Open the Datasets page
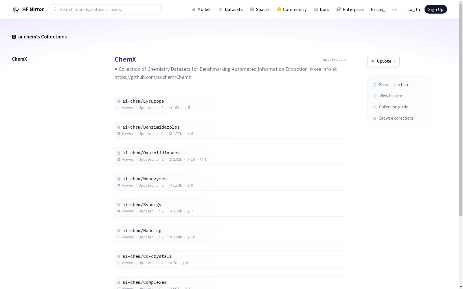Viewport: 463px width, 289px height. pyautogui.click(x=231, y=10)
